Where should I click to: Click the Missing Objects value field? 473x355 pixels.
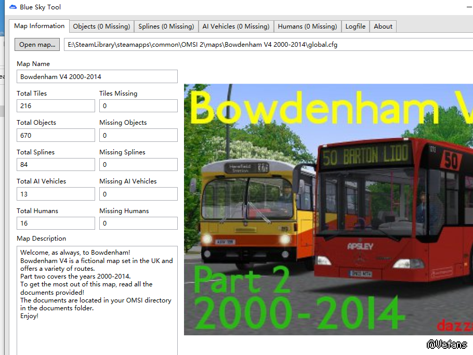point(138,136)
